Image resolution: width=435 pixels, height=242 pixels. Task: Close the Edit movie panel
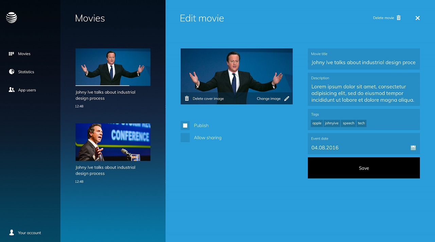tap(417, 18)
